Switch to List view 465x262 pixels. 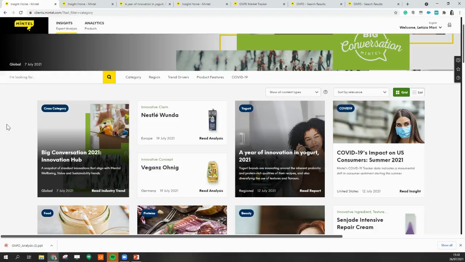[x=417, y=92]
